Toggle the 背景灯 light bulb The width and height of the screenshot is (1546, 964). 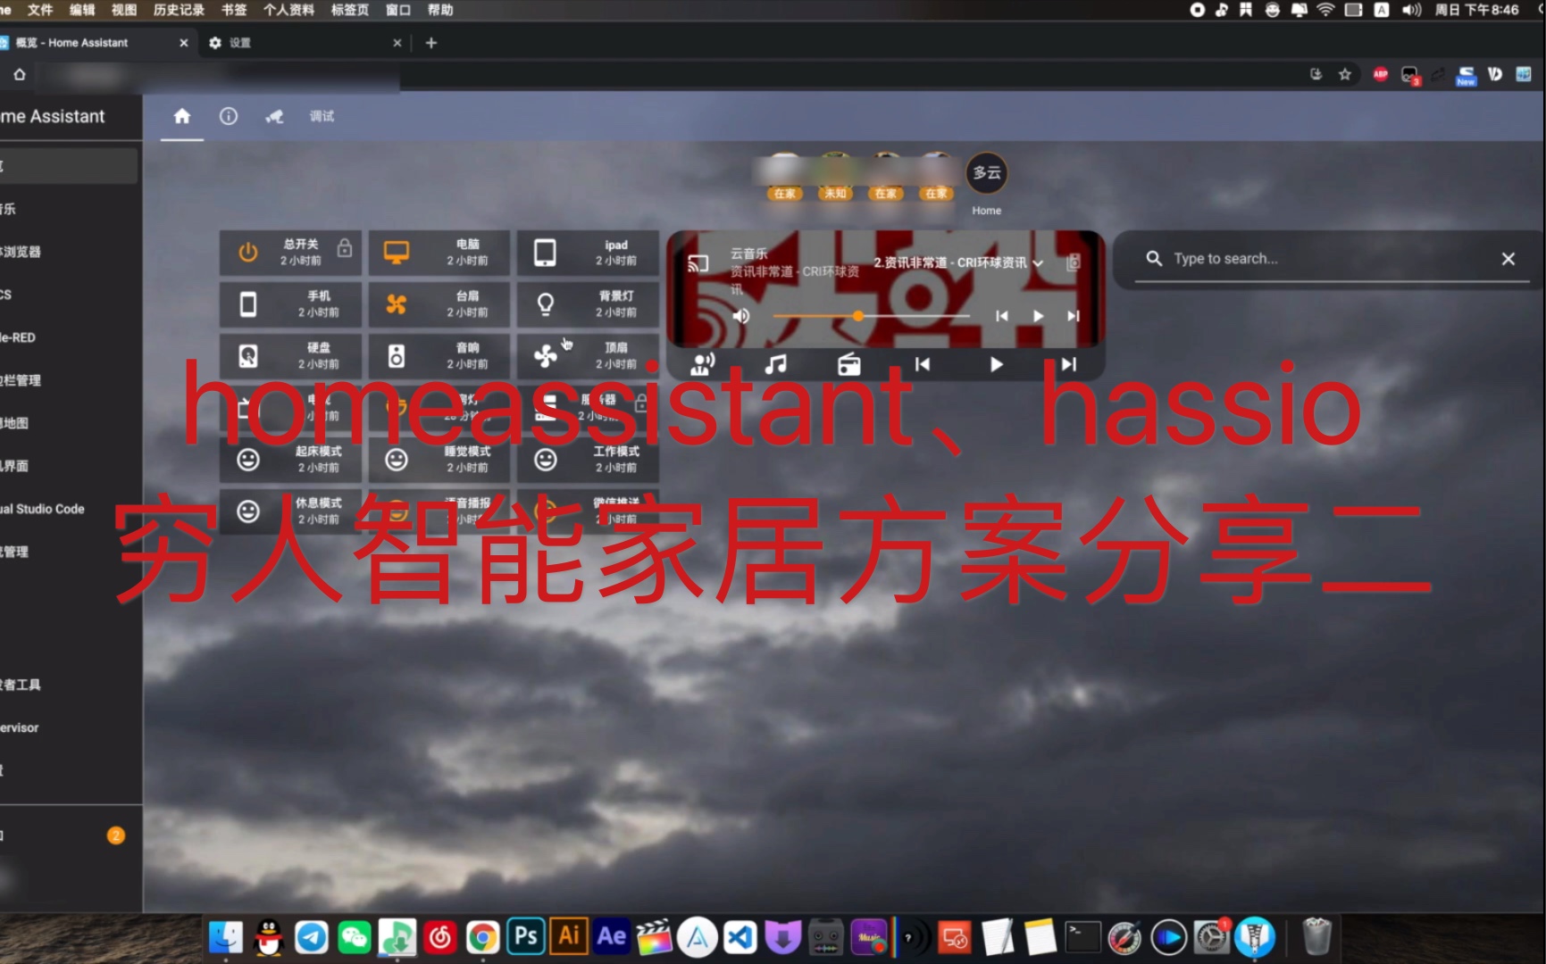(x=588, y=303)
